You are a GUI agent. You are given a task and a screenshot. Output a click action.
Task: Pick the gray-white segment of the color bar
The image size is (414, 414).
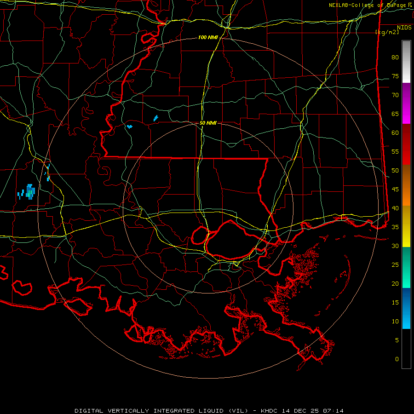pos(406,62)
